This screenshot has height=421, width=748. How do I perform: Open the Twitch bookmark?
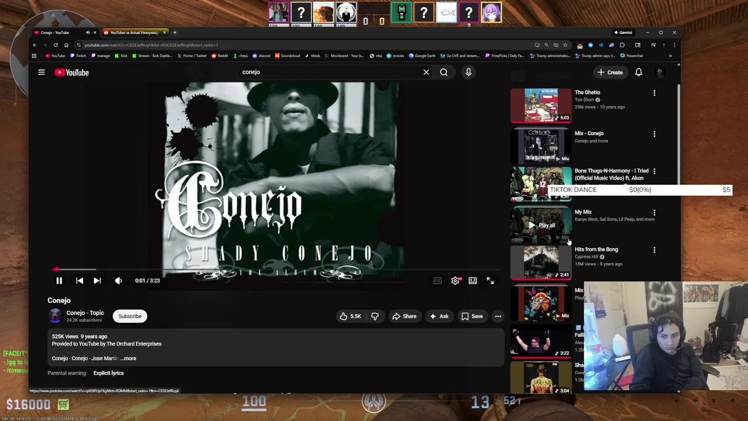pyautogui.click(x=78, y=56)
